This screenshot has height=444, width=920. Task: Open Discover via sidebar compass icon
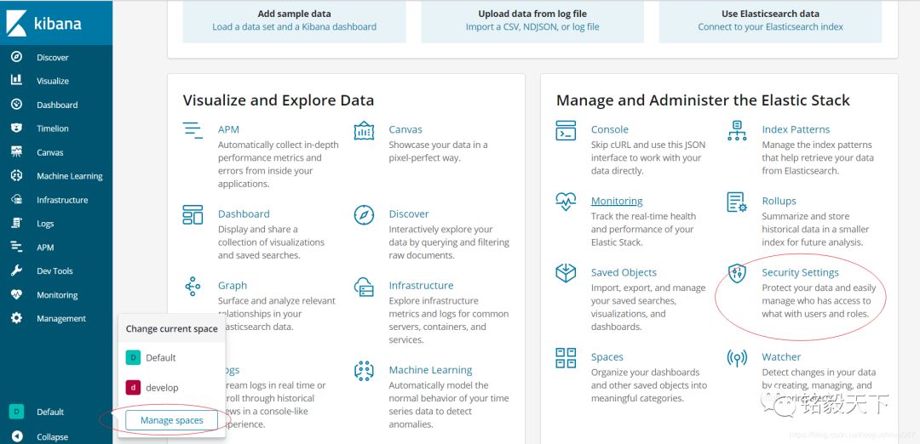(16, 57)
